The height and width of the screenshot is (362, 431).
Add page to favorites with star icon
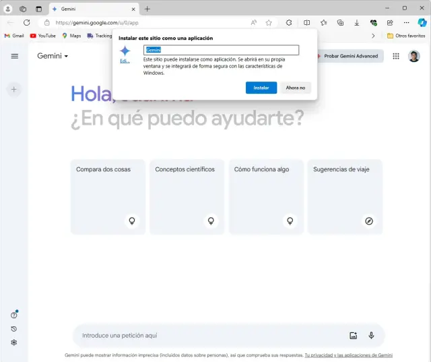coord(269,22)
